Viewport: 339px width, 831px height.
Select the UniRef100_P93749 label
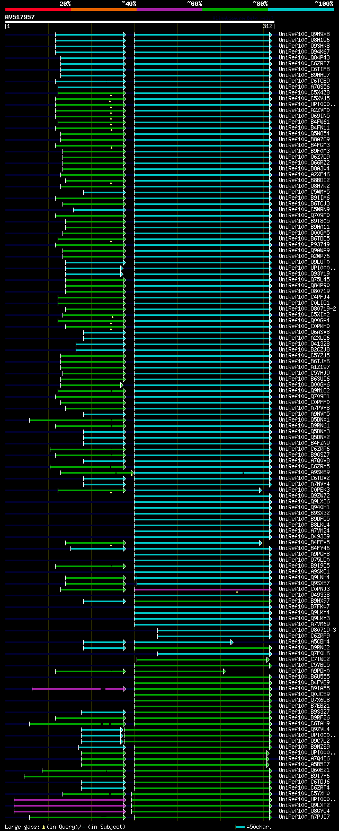coord(304,244)
